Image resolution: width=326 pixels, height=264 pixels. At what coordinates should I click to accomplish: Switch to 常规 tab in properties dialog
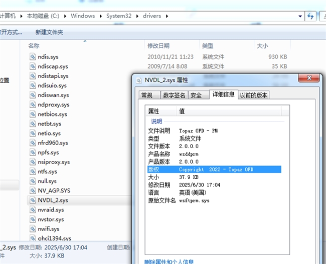[149, 95]
